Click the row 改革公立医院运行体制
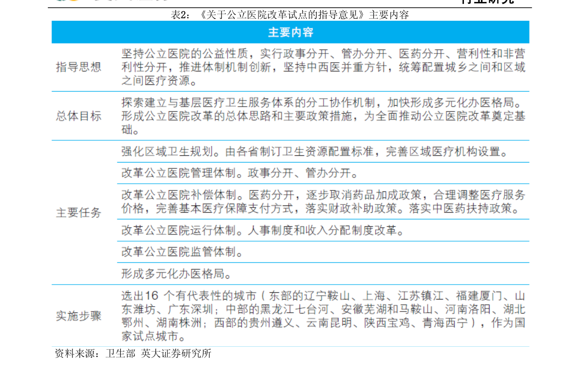Viewport: 575px width, 368px height. click(x=323, y=231)
